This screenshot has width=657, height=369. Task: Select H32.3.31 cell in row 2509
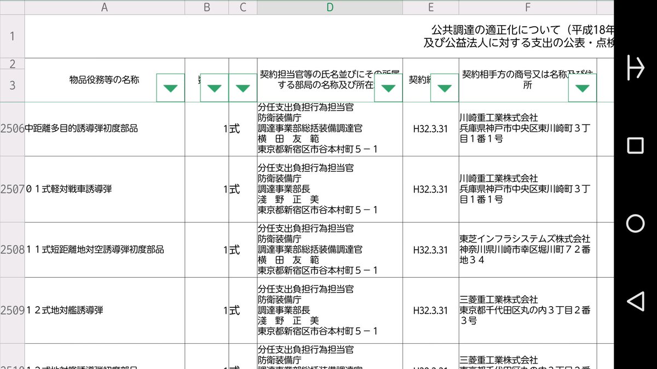pyautogui.click(x=431, y=311)
